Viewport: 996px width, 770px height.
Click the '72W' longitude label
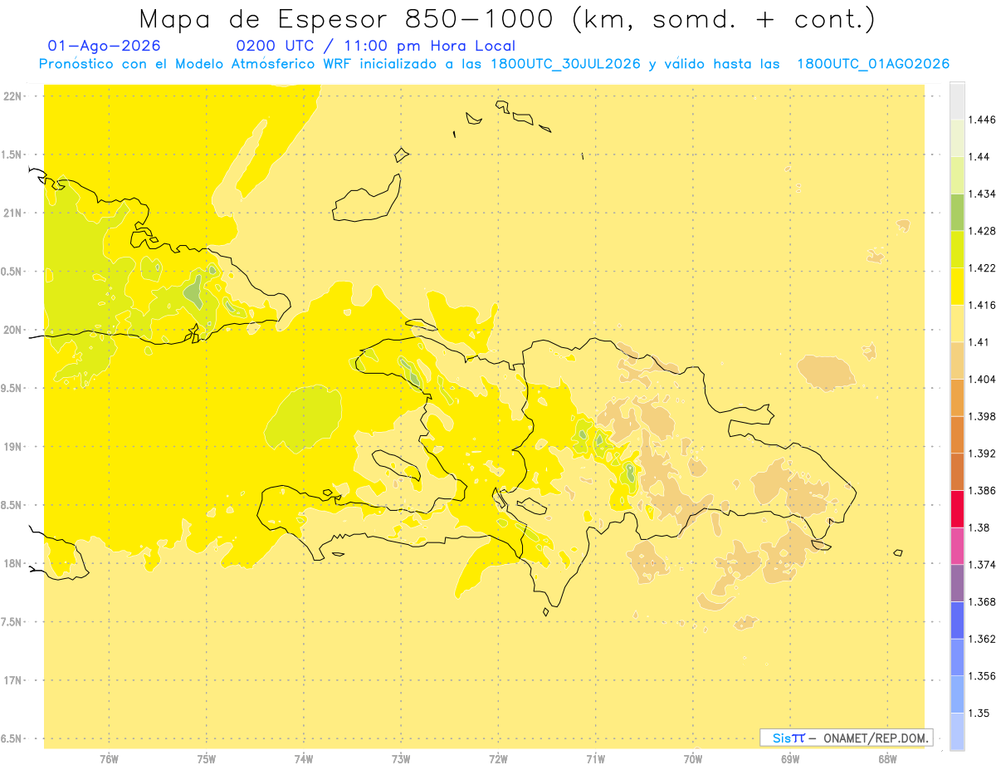pos(499,758)
